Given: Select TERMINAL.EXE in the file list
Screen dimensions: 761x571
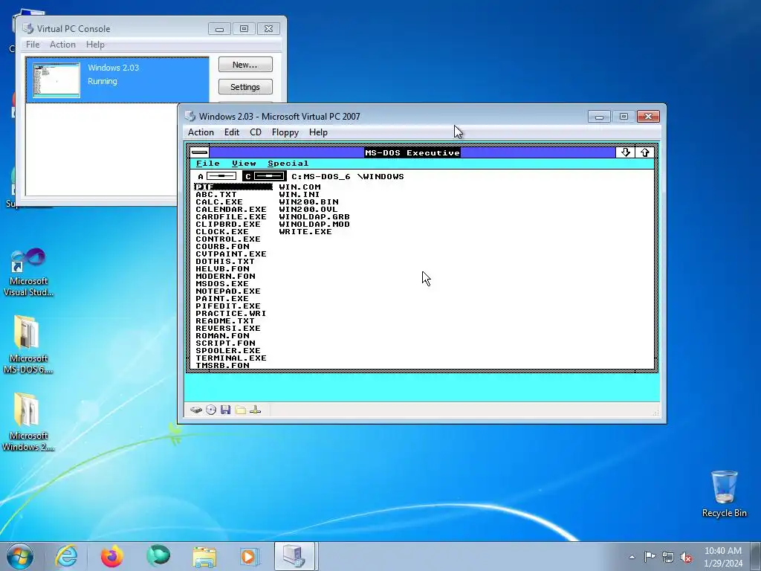Looking at the screenshot, I should point(231,358).
